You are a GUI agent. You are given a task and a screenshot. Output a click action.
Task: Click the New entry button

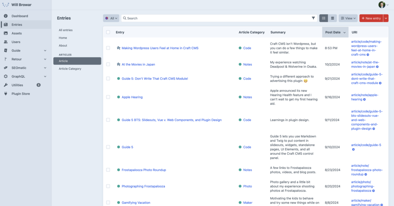pyautogui.click(x=371, y=18)
